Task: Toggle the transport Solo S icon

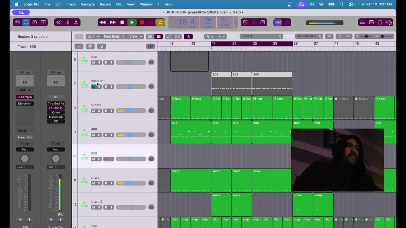Action: point(263,22)
